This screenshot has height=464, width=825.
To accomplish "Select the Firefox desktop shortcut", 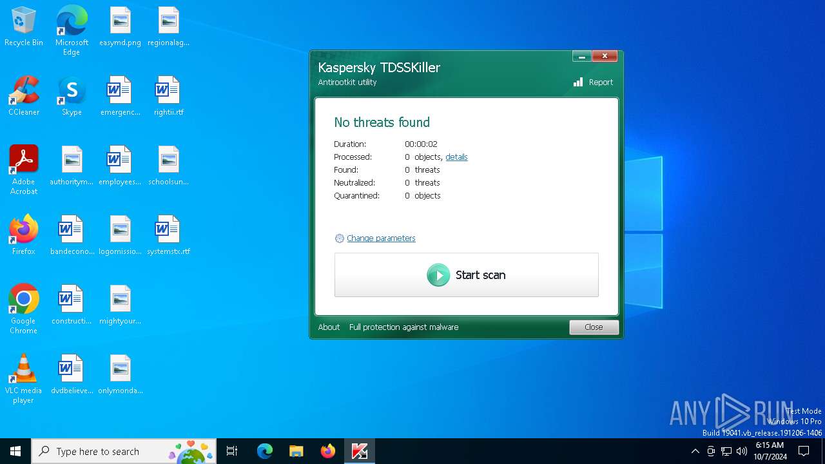I will click(24, 236).
